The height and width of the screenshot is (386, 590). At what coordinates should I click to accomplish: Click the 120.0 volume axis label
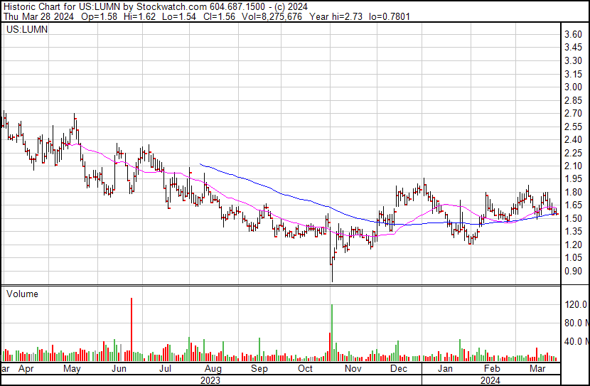[x=574, y=305]
